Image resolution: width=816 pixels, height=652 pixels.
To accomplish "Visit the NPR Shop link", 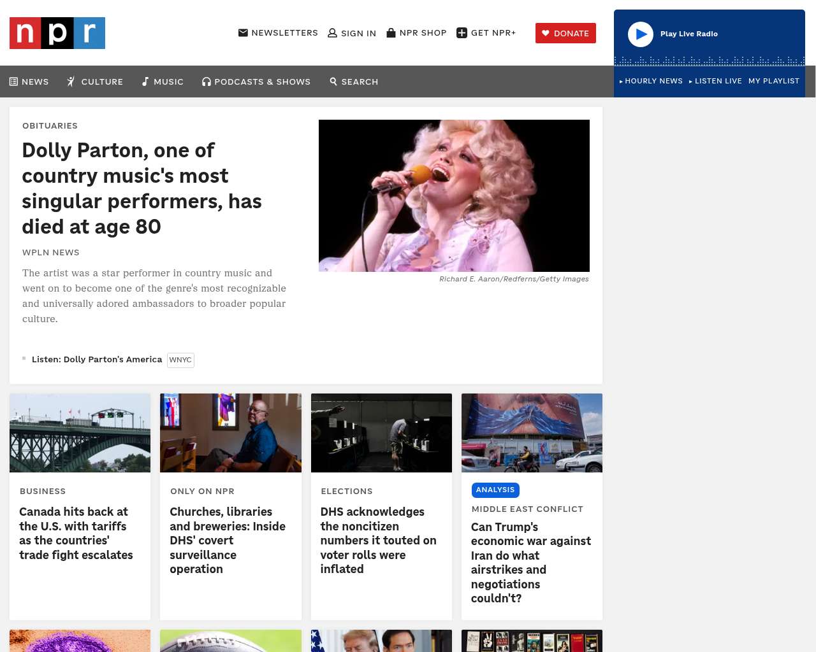I will click(417, 32).
